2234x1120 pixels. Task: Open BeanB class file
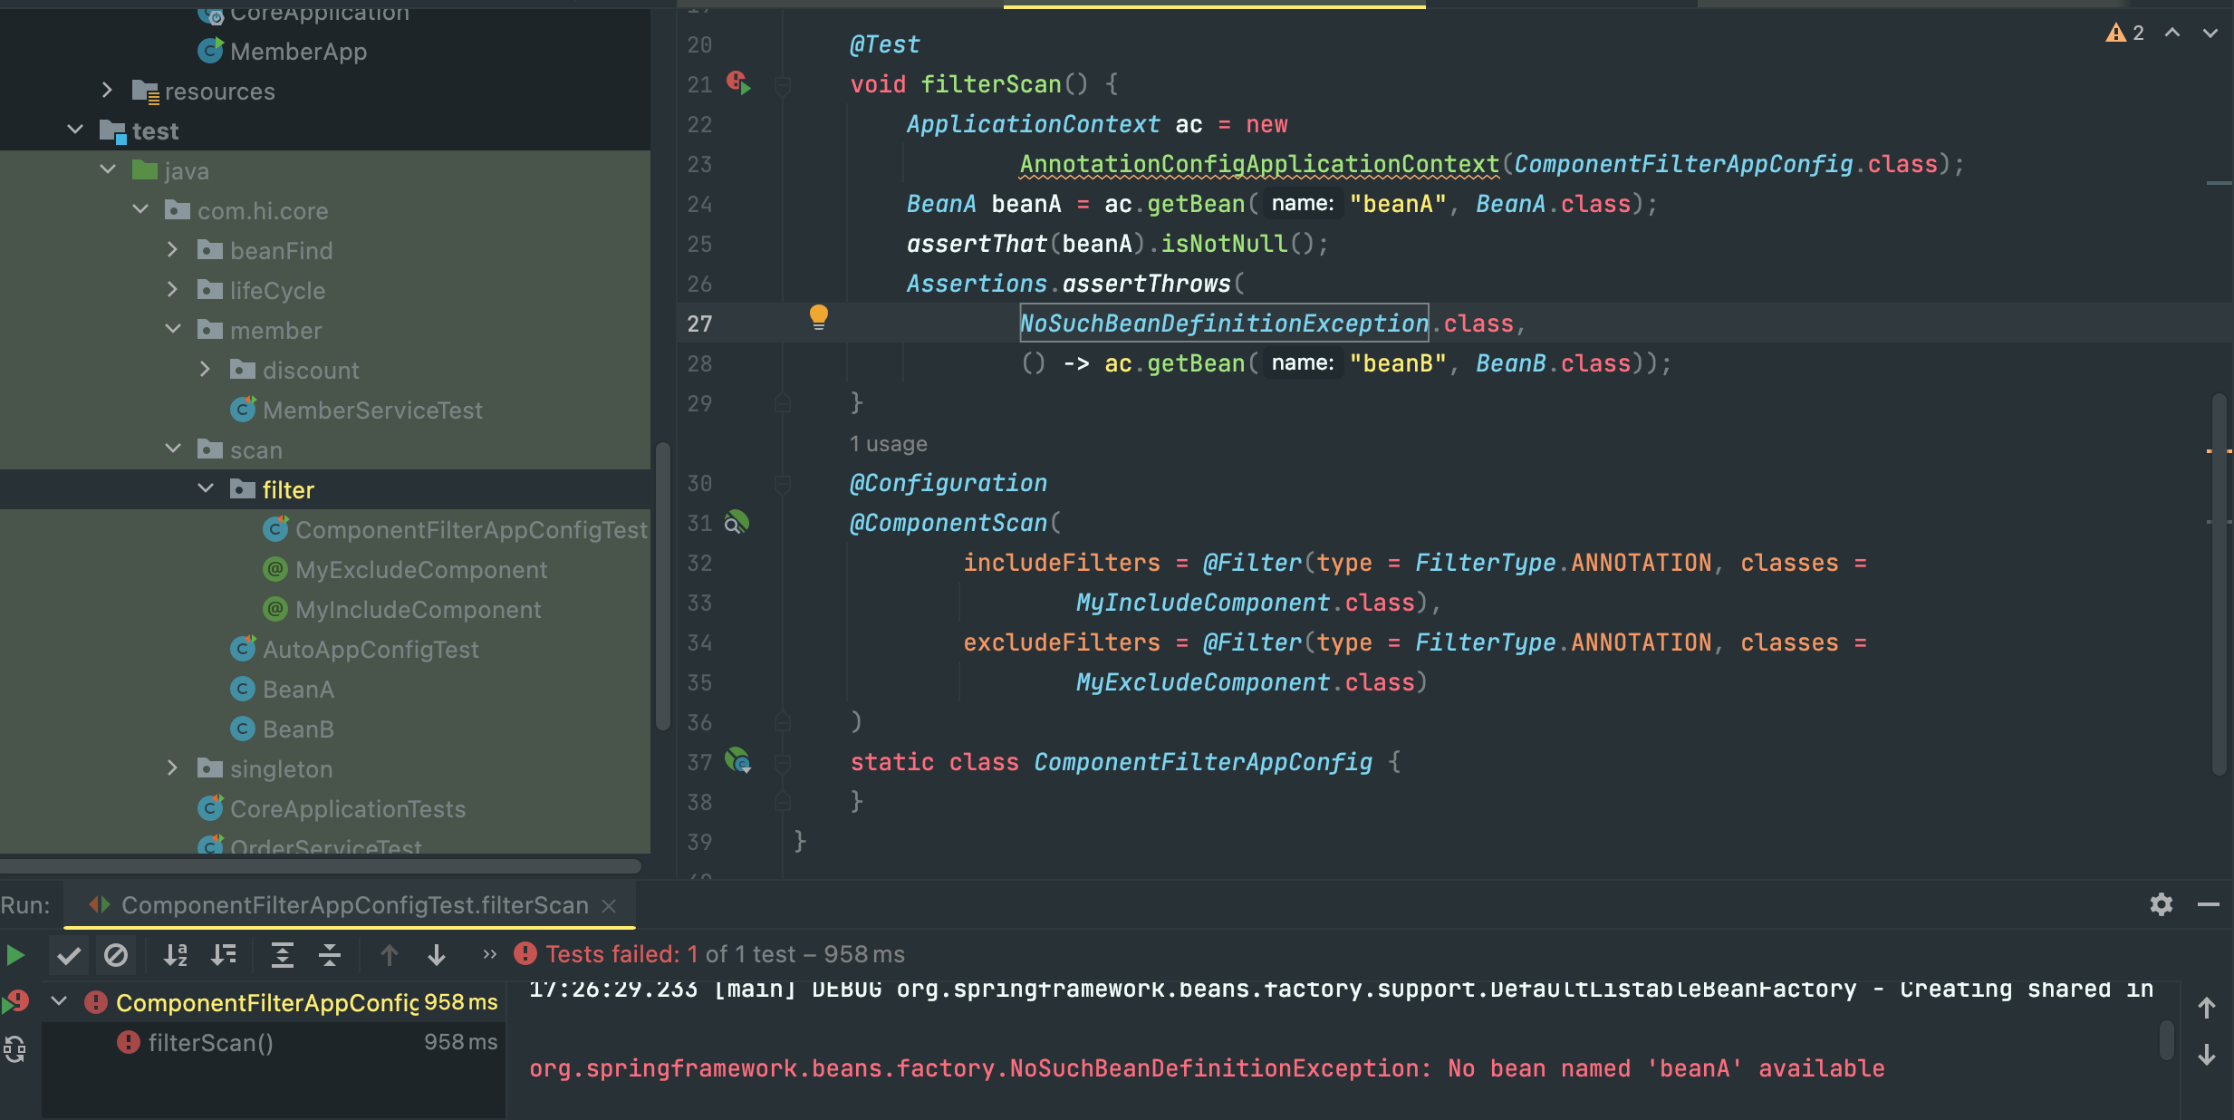coord(298,729)
